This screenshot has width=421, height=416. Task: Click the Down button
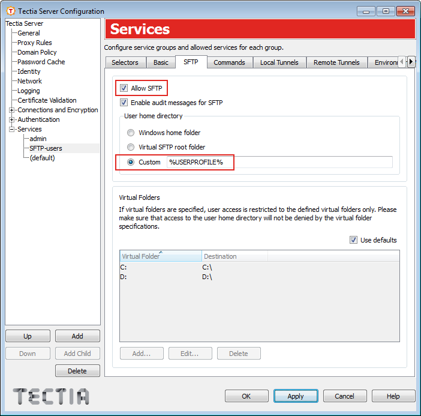[x=28, y=354]
